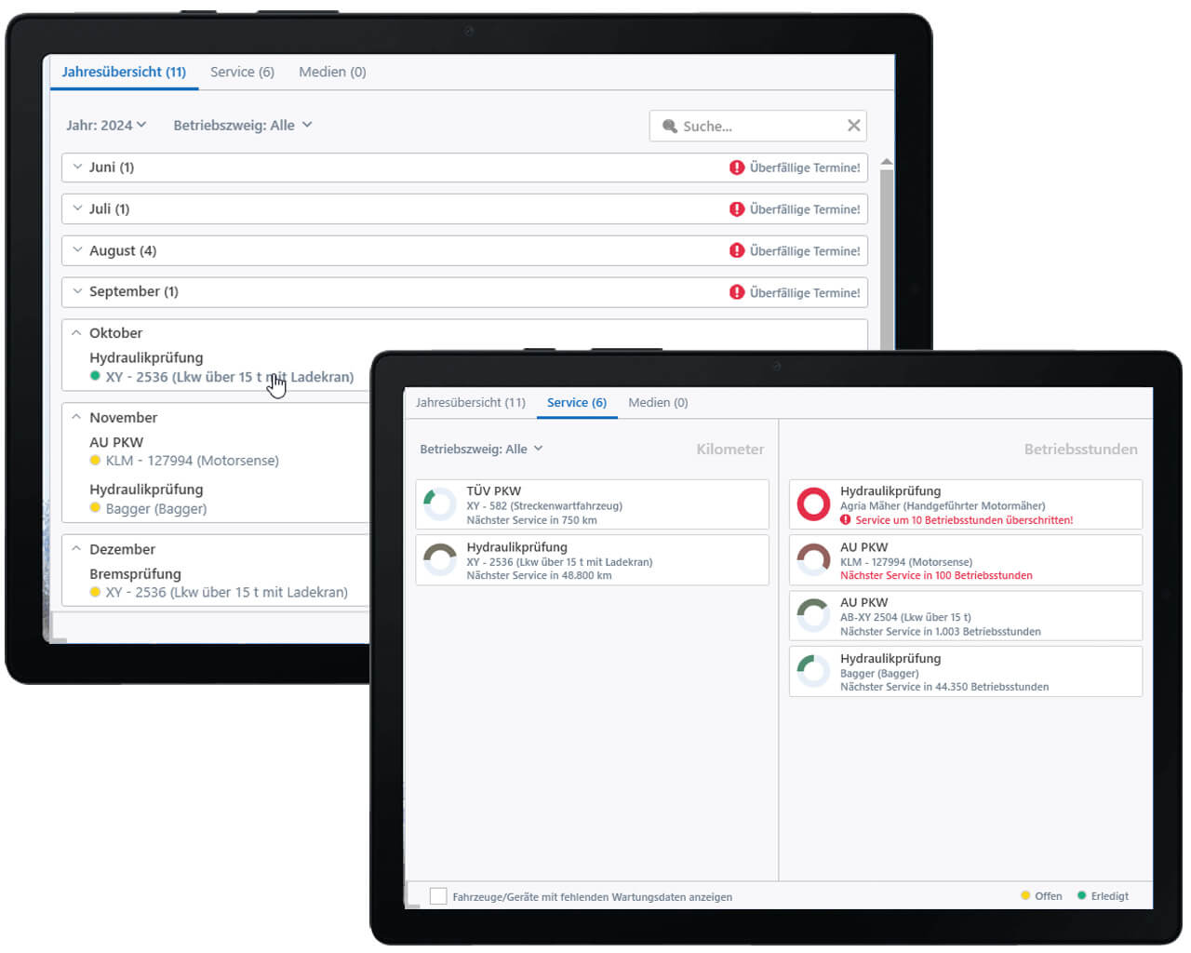The image size is (1191, 953).
Task: Click the overdue alert icon in August row
Action: (736, 250)
